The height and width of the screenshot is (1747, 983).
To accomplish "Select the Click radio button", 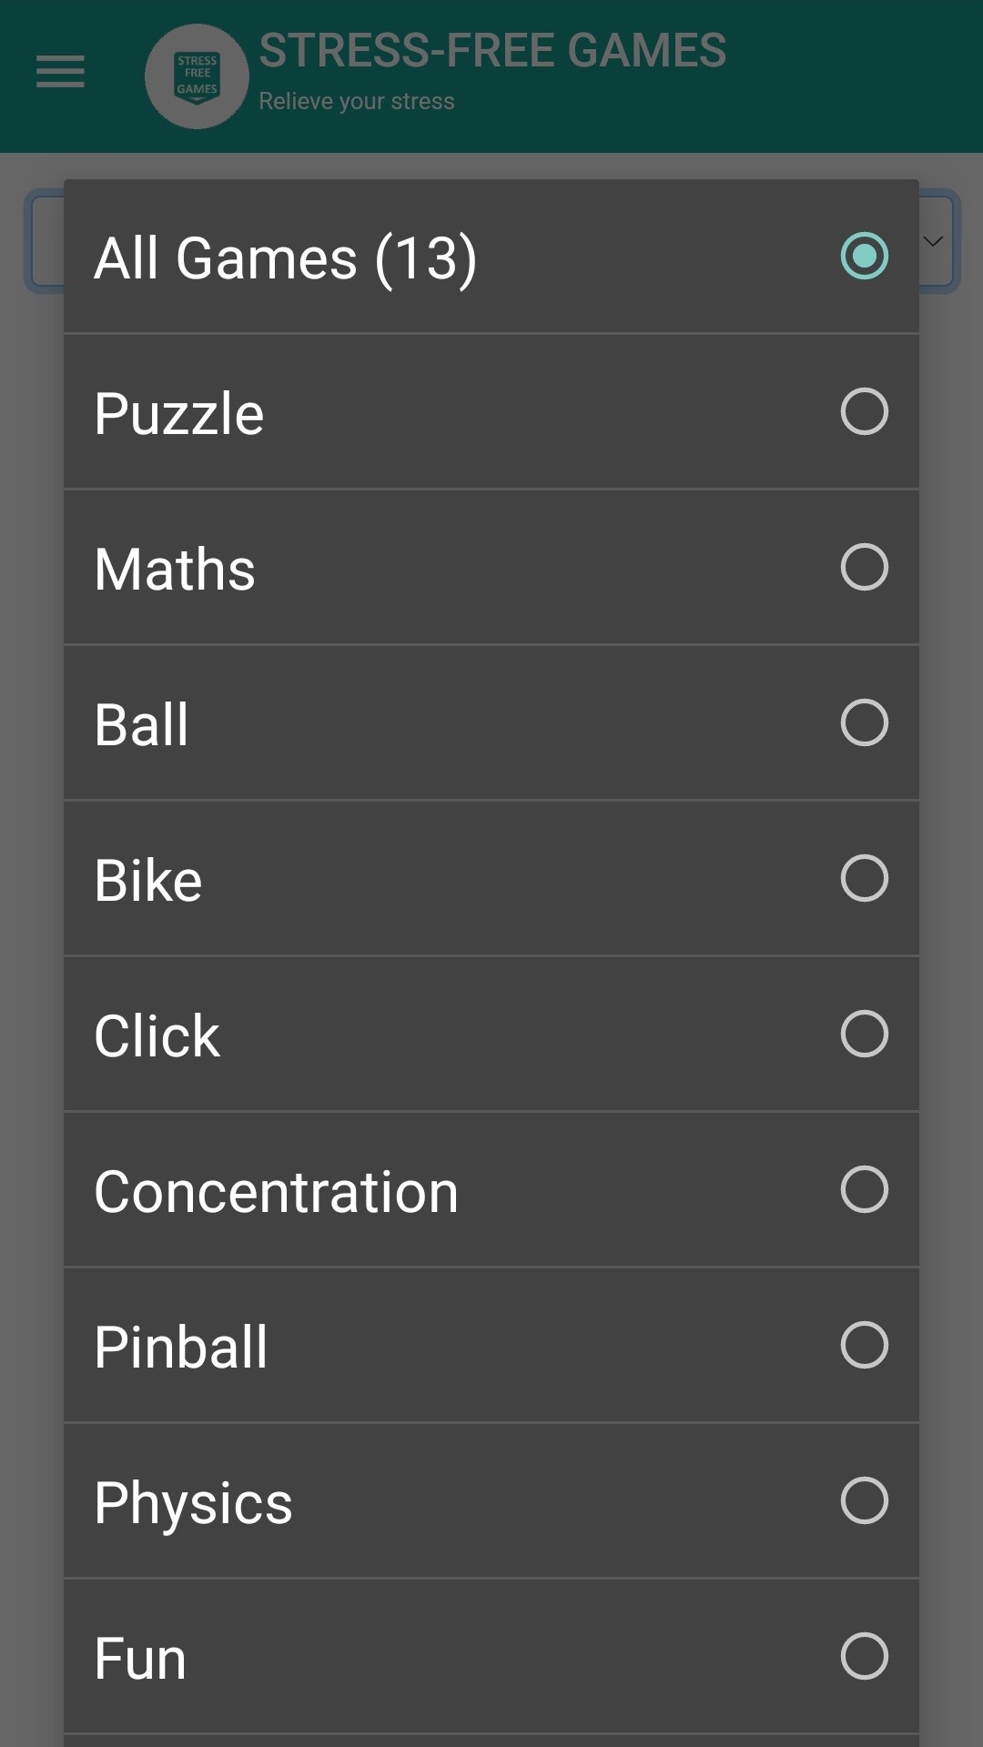I will click(864, 1034).
